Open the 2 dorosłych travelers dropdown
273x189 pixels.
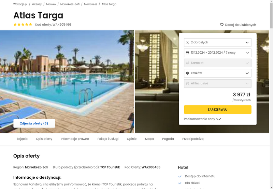click(218, 42)
